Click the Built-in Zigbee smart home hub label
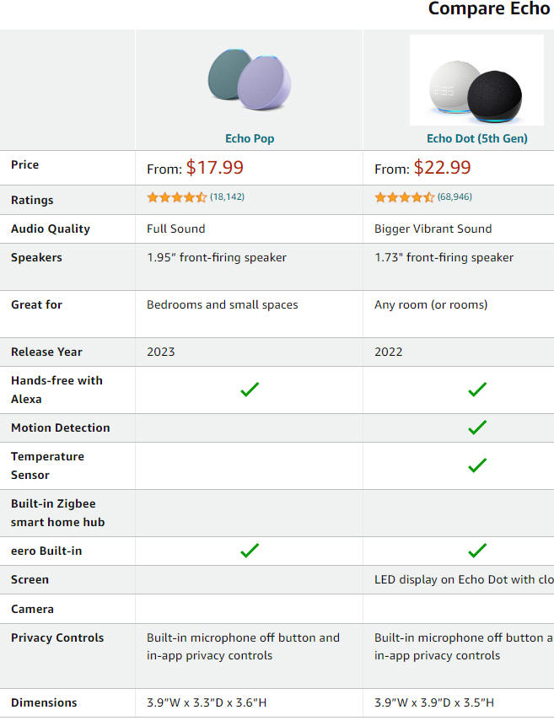Viewport: 554px width, 726px height. [x=58, y=513]
